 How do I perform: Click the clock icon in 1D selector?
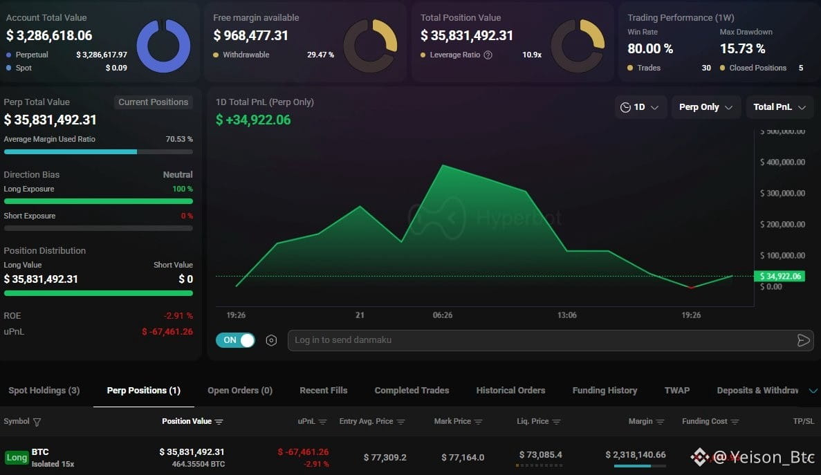point(625,107)
